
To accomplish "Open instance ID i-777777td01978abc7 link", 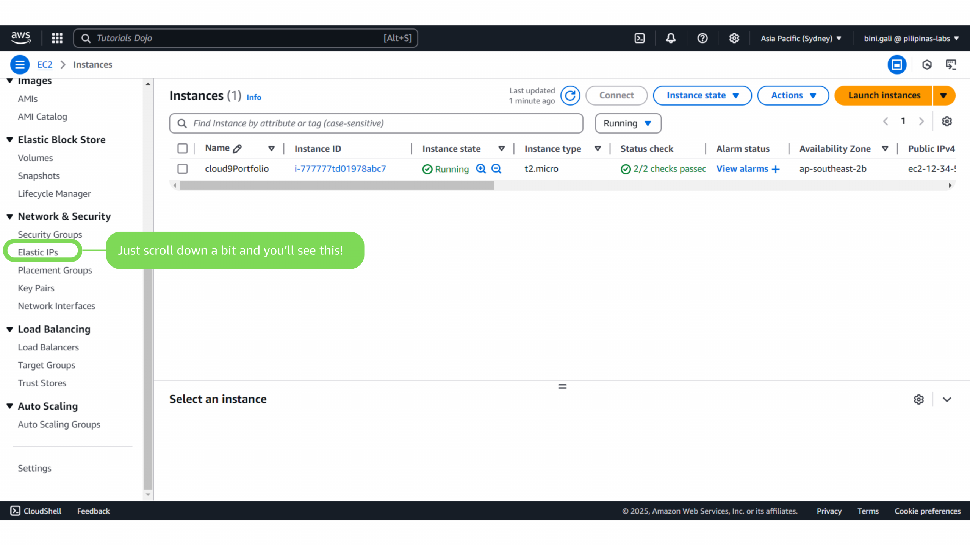I will pos(340,169).
